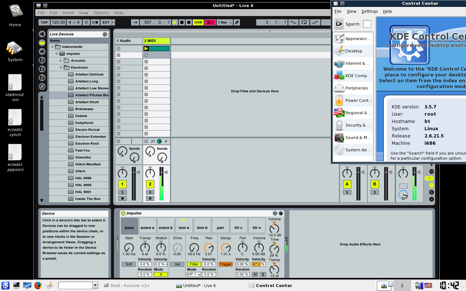Viewport: 466px width, 291px height.
Task: Click the transport Play button
Action: click(175, 22)
